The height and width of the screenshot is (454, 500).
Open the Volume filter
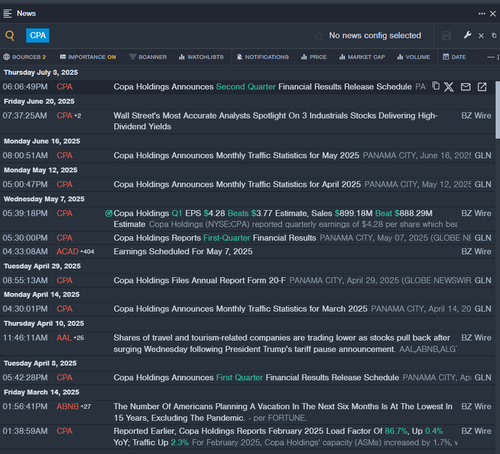pyautogui.click(x=414, y=57)
